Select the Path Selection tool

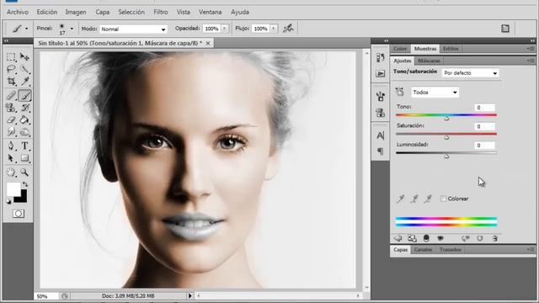pyautogui.click(x=11, y=158)
